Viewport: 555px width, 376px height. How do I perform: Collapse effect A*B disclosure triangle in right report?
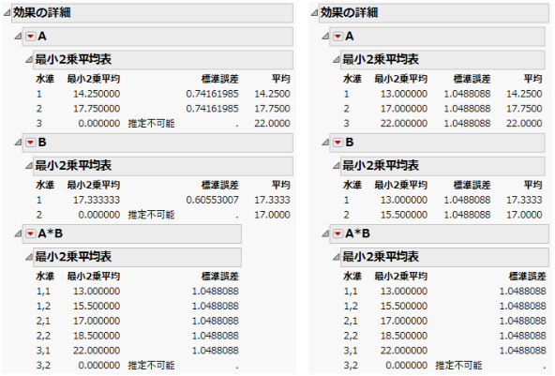tap(325, 233)
